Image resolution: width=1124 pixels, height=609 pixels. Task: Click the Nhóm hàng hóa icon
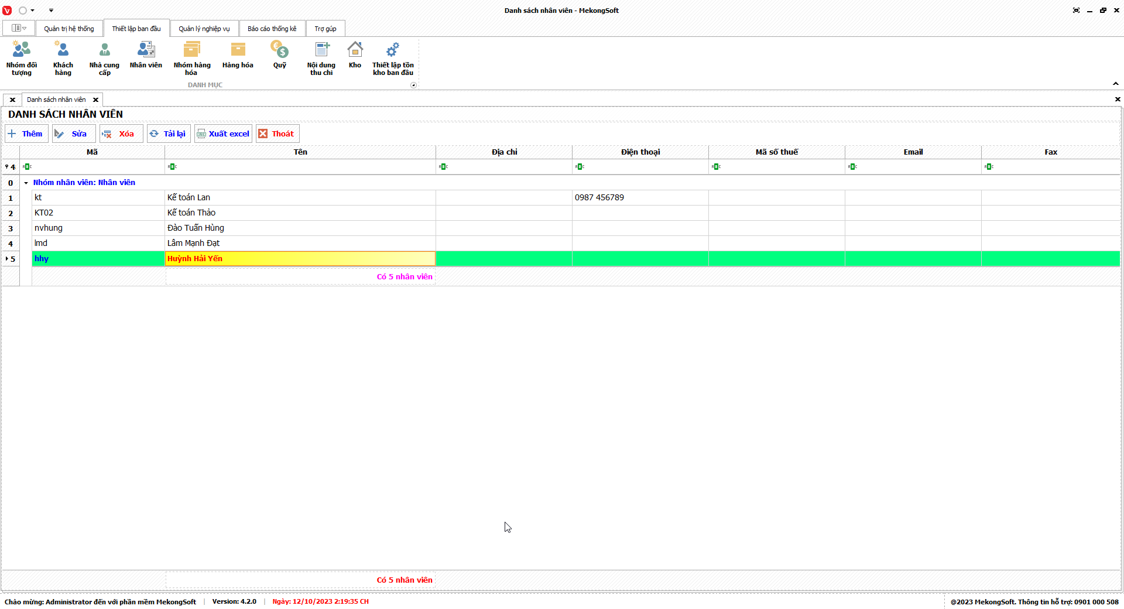[x=191, y=58]
